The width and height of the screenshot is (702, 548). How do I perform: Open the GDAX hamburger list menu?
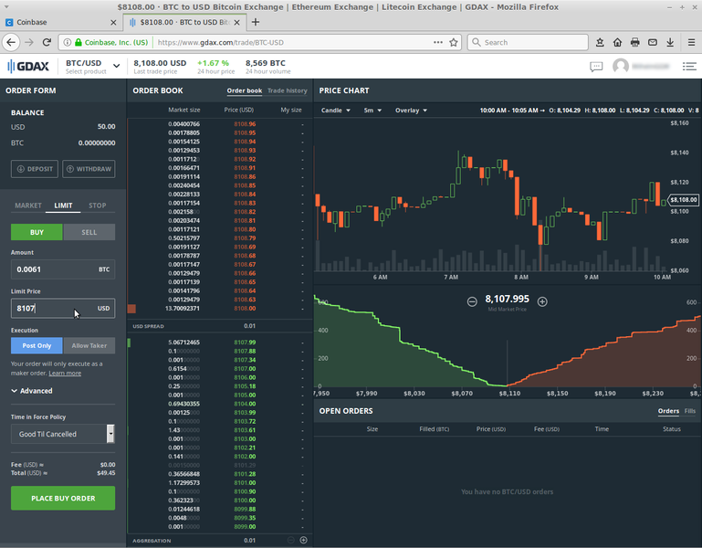[x=689, y=67]
